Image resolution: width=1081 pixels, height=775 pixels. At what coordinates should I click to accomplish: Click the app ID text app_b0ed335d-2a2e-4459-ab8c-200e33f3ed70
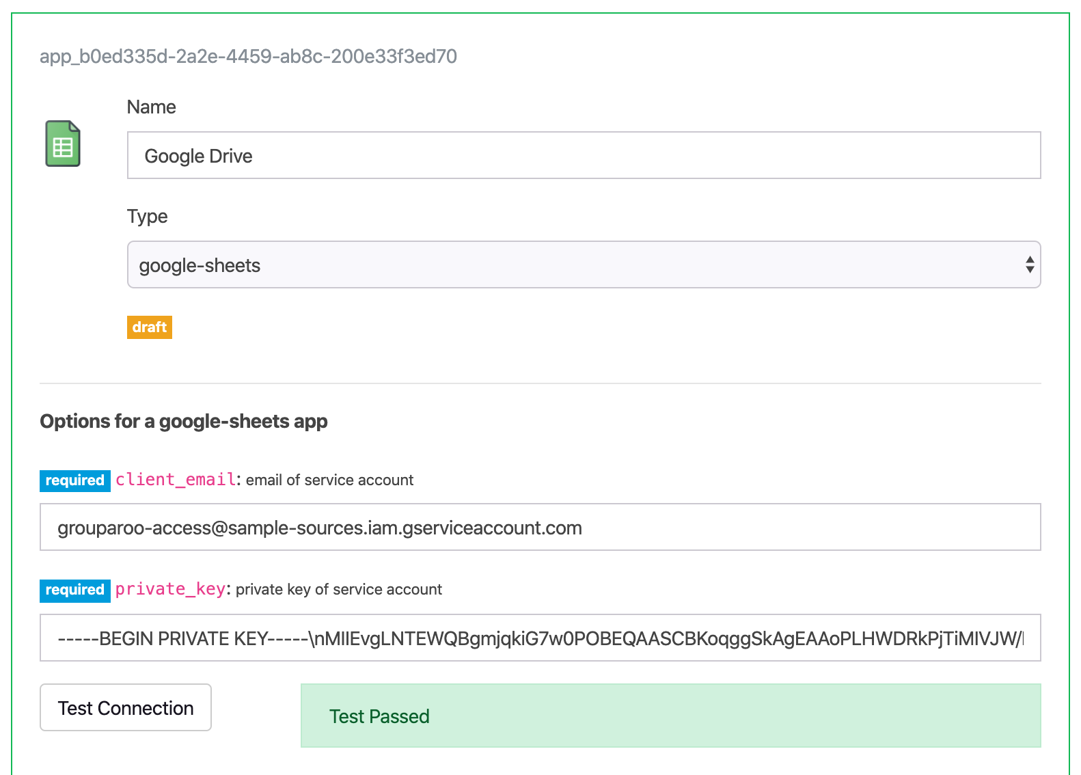click(248, 56)
